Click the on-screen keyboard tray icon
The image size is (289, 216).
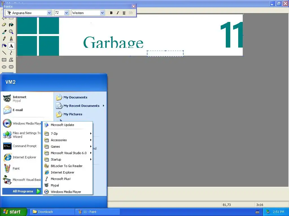point(257,212)
